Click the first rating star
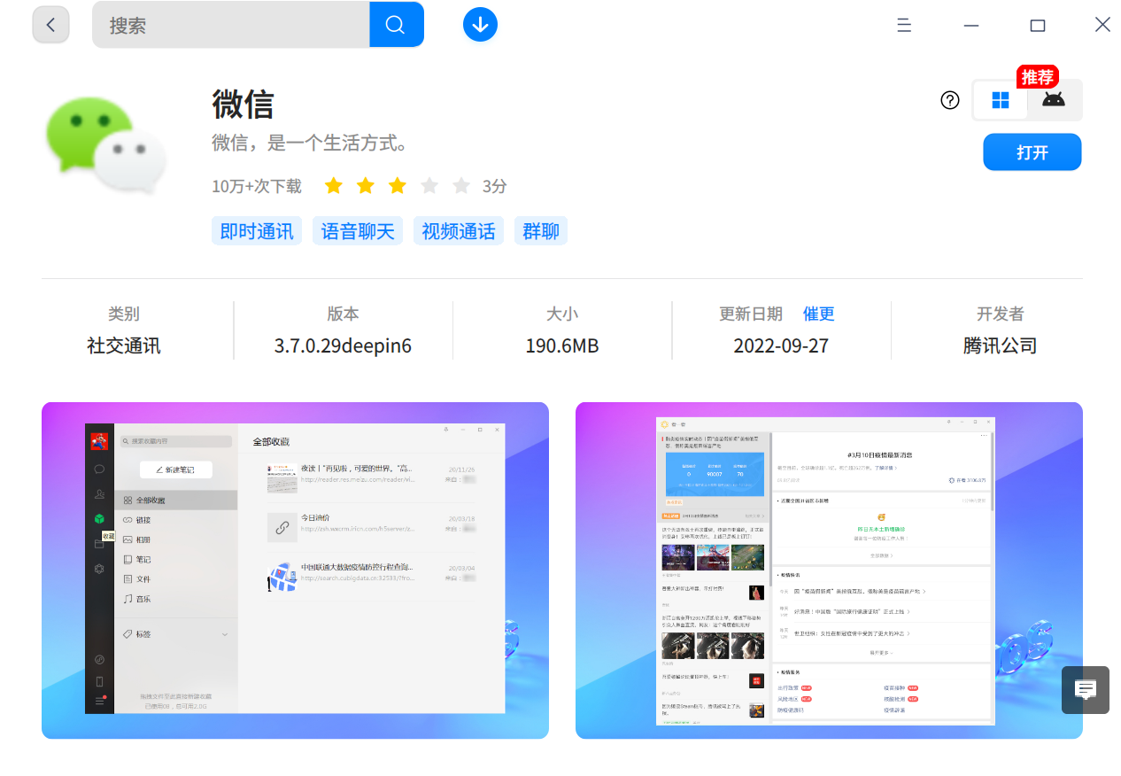 point(334,185)
